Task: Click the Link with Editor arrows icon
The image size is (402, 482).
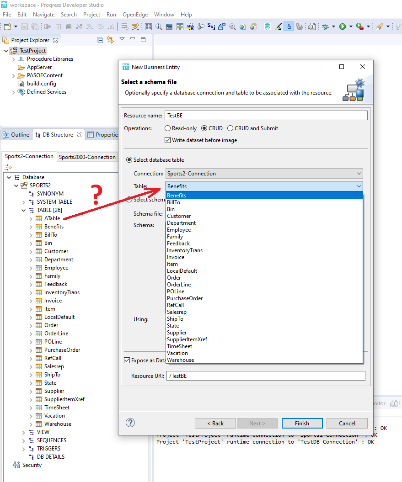Action: (110, 40)
